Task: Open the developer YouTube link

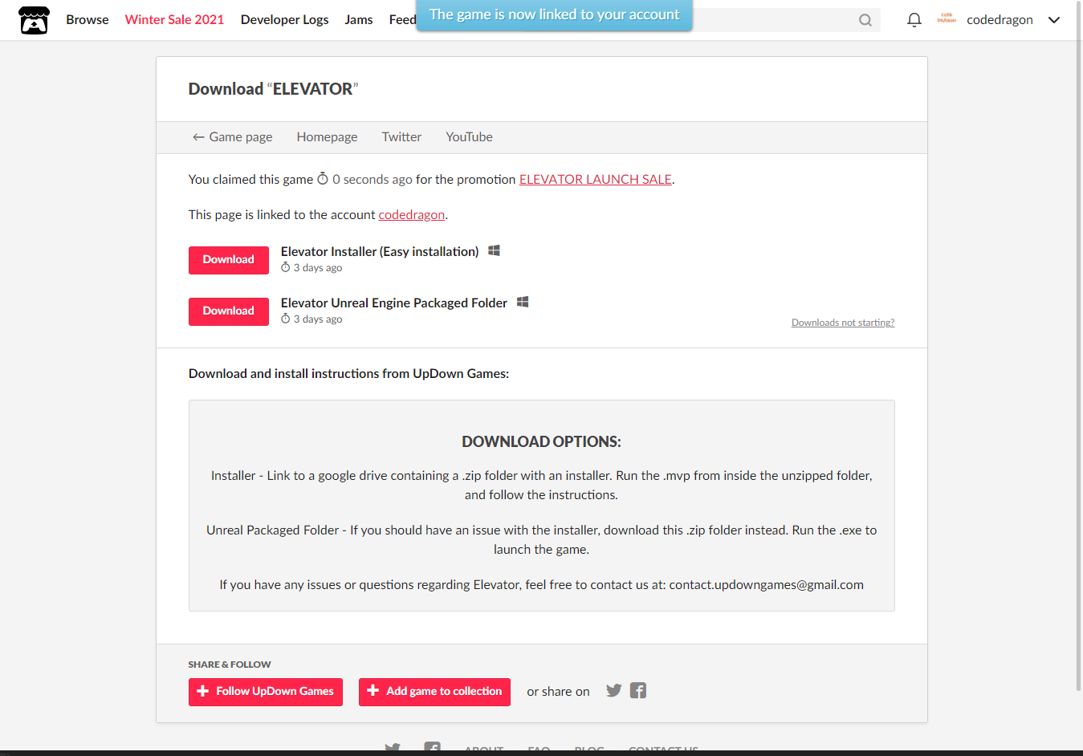Action: tap(469, 137)
